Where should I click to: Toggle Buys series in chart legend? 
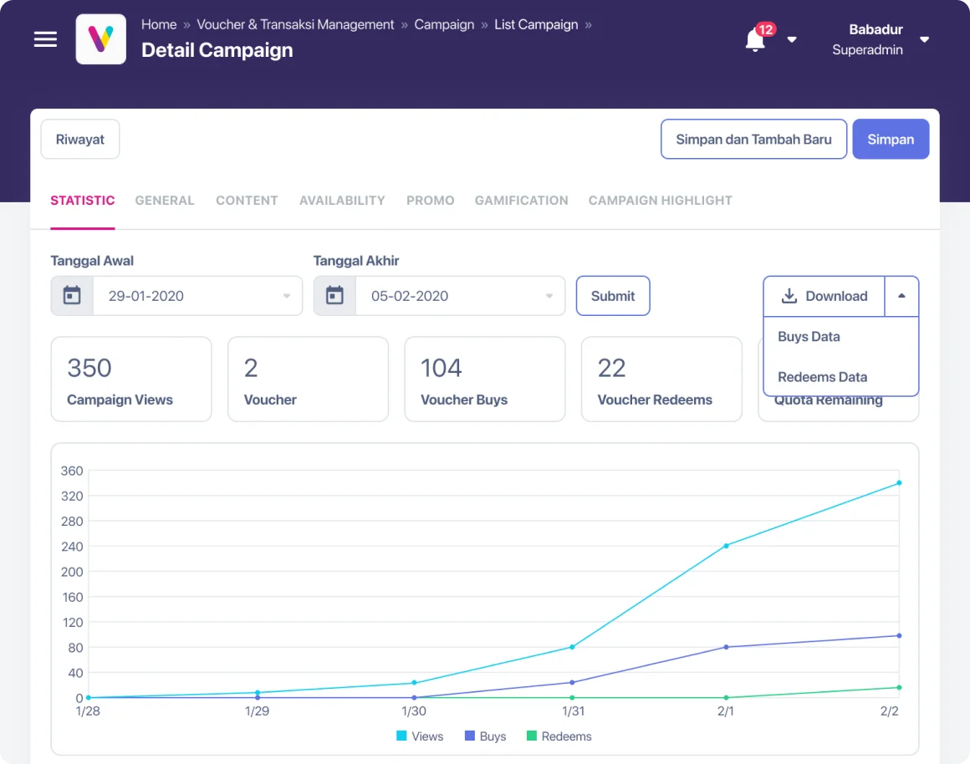(x=485, y=736)
